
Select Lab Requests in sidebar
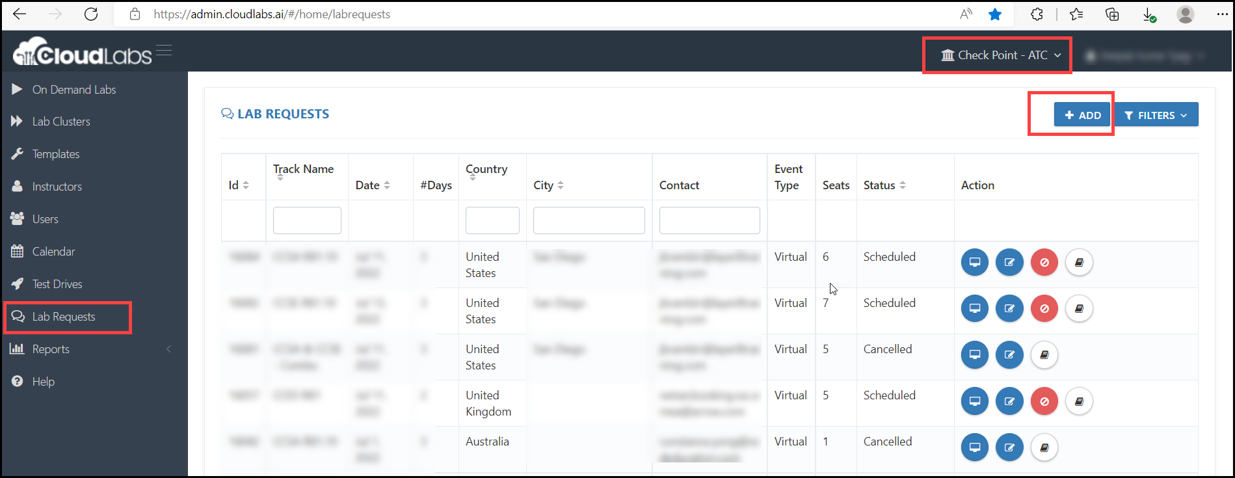coord(64,316)
